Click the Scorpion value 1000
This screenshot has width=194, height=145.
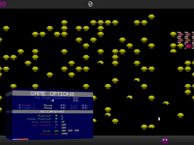coord(64,134)
